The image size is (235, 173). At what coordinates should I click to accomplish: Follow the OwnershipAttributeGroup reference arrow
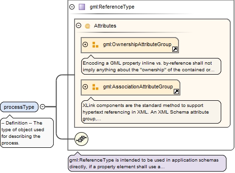pos(175,49)
